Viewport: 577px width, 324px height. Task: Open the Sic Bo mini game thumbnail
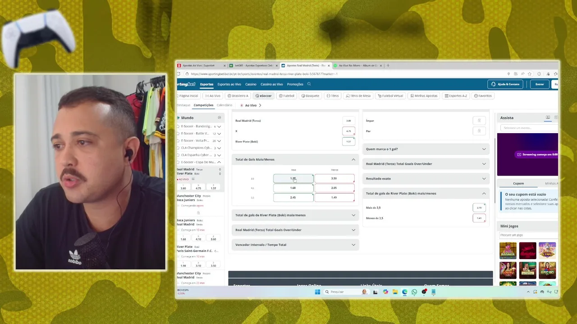[547, 270]
